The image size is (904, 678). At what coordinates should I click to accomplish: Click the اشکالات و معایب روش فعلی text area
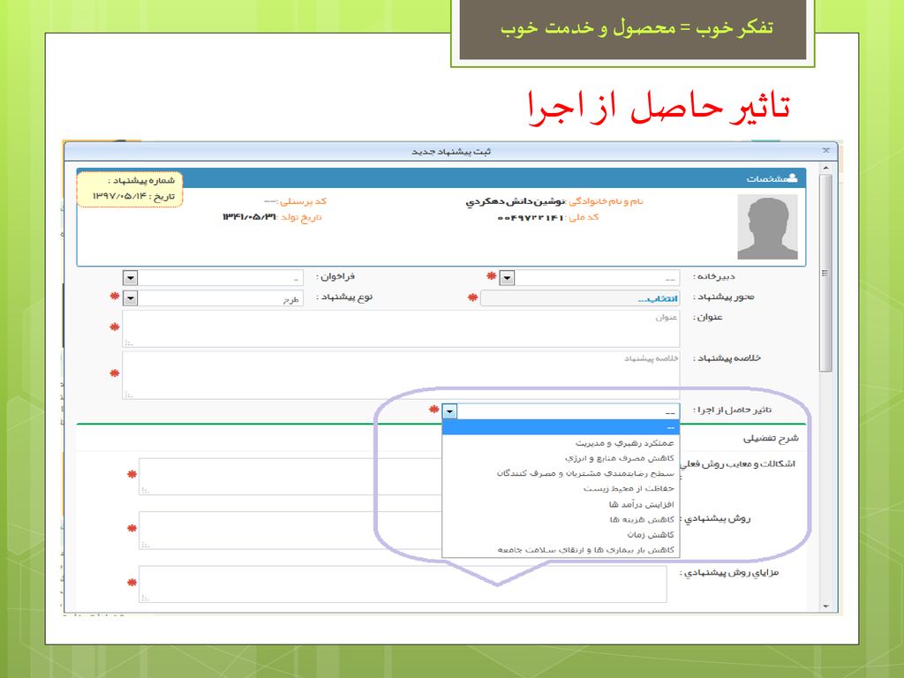(290, 477)
